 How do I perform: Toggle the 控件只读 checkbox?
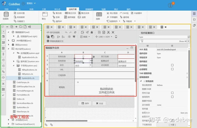[172, 93]
